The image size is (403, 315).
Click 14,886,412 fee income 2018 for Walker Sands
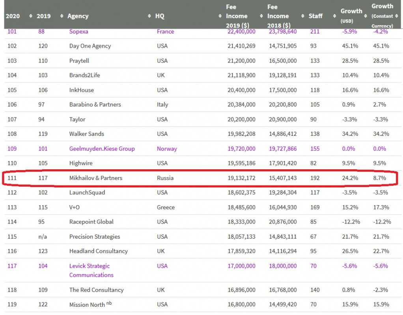pyautogui.click(x=283, y=134)
